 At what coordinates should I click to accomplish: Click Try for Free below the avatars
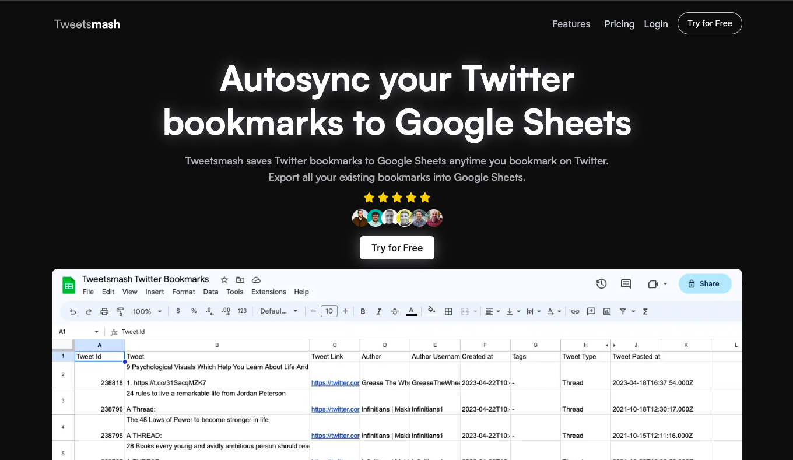click(x=397, y=248)
